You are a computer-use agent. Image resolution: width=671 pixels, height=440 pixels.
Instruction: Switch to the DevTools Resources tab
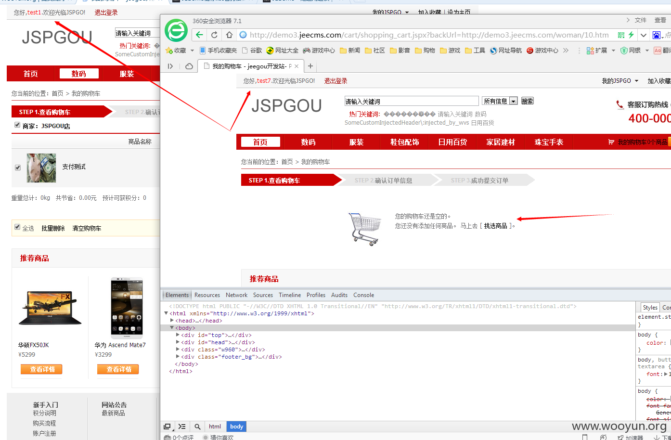[207, 295]
